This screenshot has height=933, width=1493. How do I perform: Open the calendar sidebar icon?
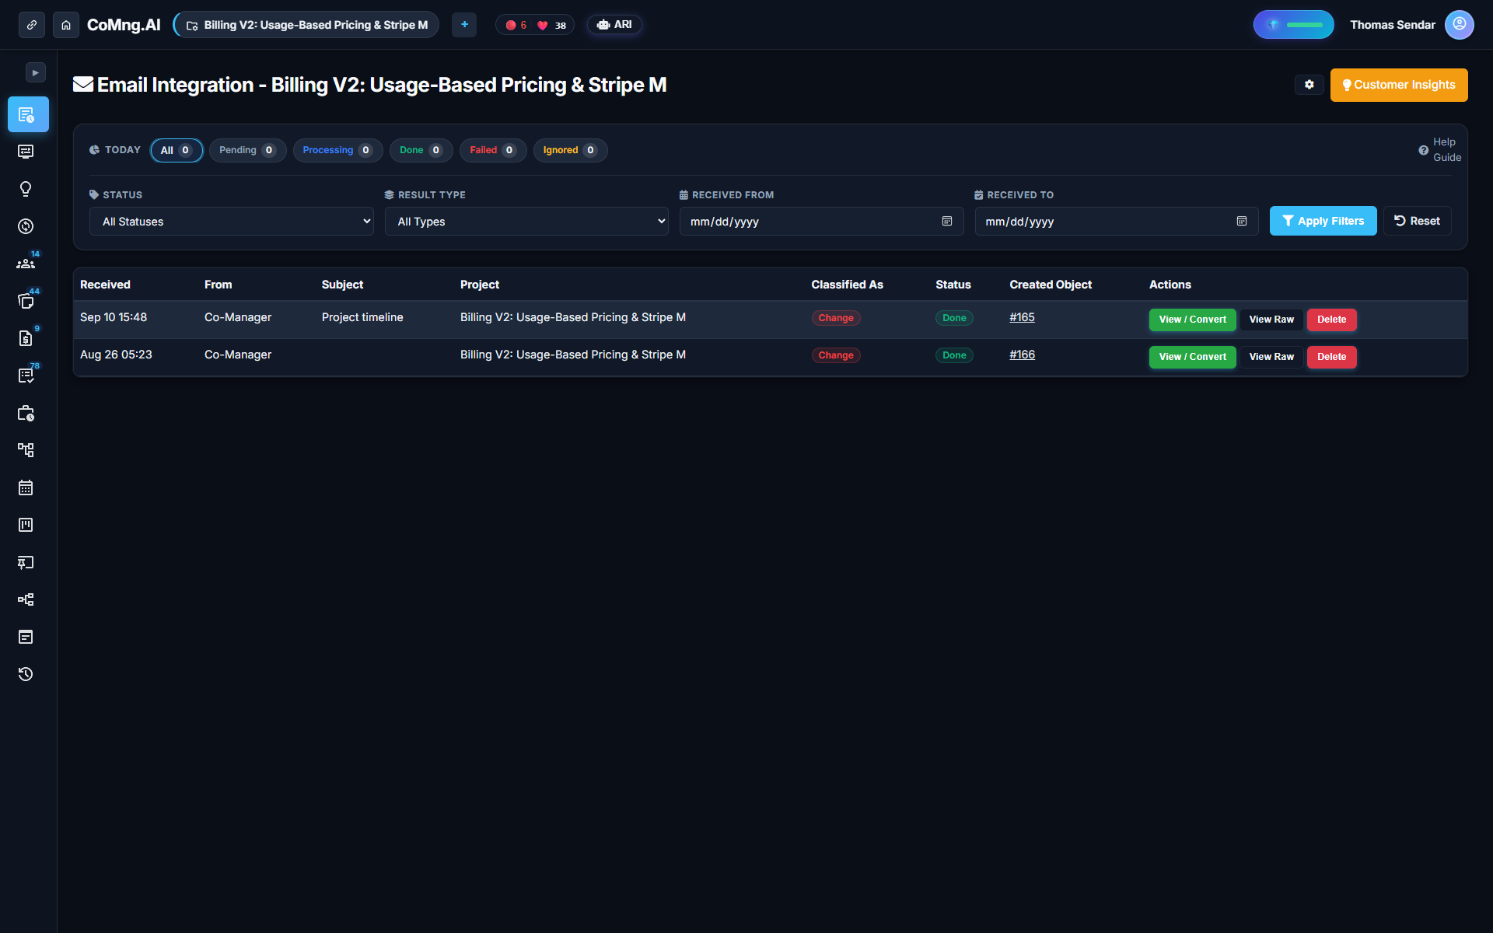[26, 487]
